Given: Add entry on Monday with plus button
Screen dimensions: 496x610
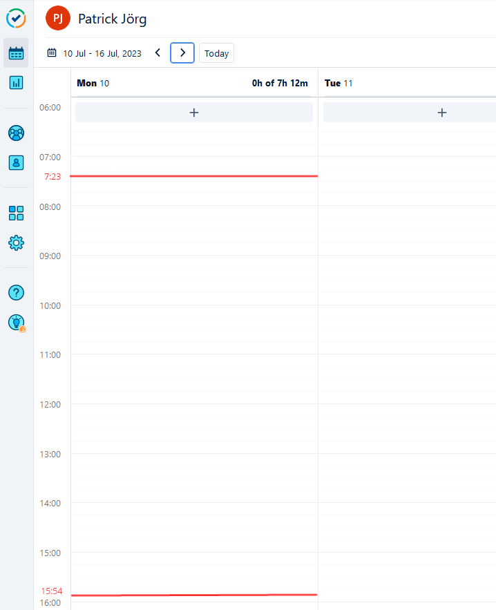Looking at the screenshot, I should coord(194,113).
